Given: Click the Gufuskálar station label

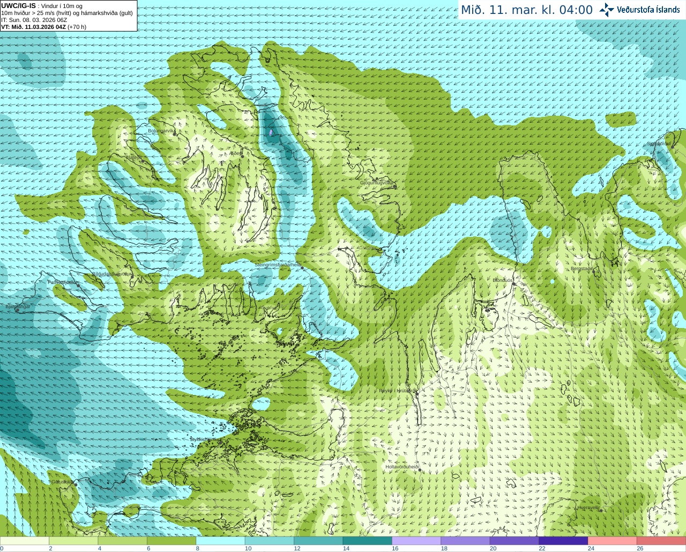Looking at the screenshot, I should pyautogui.click(x=62, y=481).
